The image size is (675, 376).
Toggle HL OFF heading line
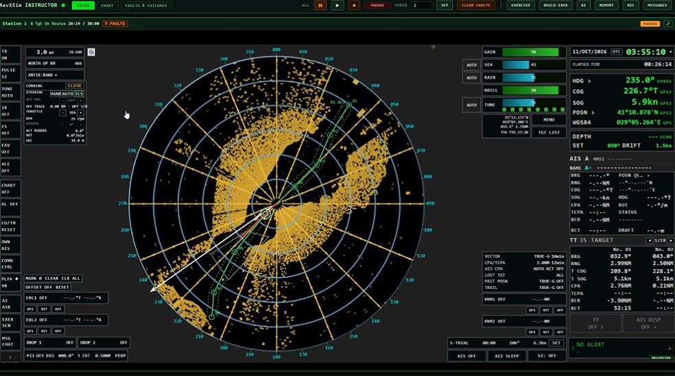10,208
